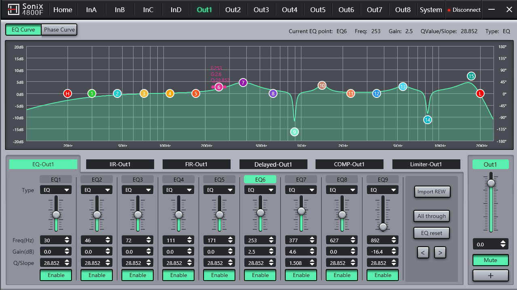The width and height of the screenshot is (517, 290).
Task: Expand the EQ9 Type dropdown
Action: pos(383,190)
